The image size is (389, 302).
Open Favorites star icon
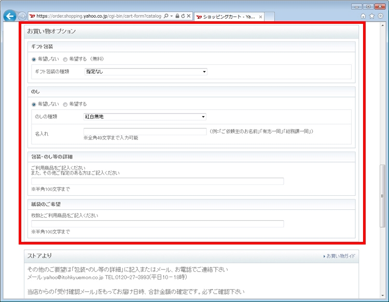tap(372, 16)
